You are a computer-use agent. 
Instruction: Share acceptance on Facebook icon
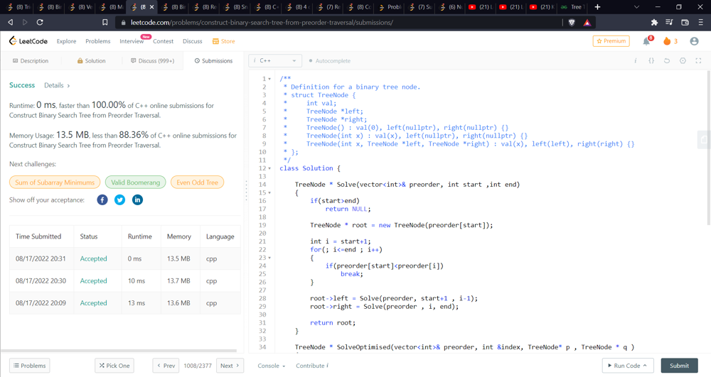coord(102,200)
